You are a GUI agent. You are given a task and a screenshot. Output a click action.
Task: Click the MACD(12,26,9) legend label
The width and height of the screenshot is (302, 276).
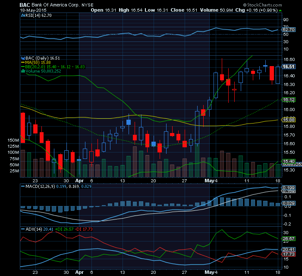point(40,187)
